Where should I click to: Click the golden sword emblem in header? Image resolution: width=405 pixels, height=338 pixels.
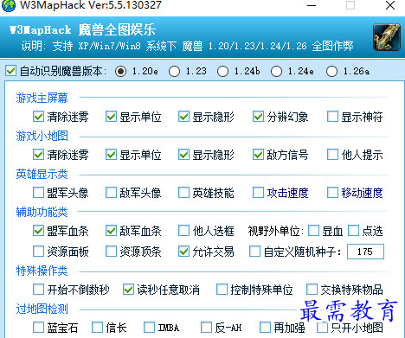pos(387,37)
